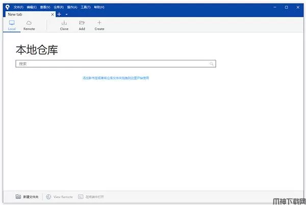Click the magnifier icon in search box

tap(211, 64)
